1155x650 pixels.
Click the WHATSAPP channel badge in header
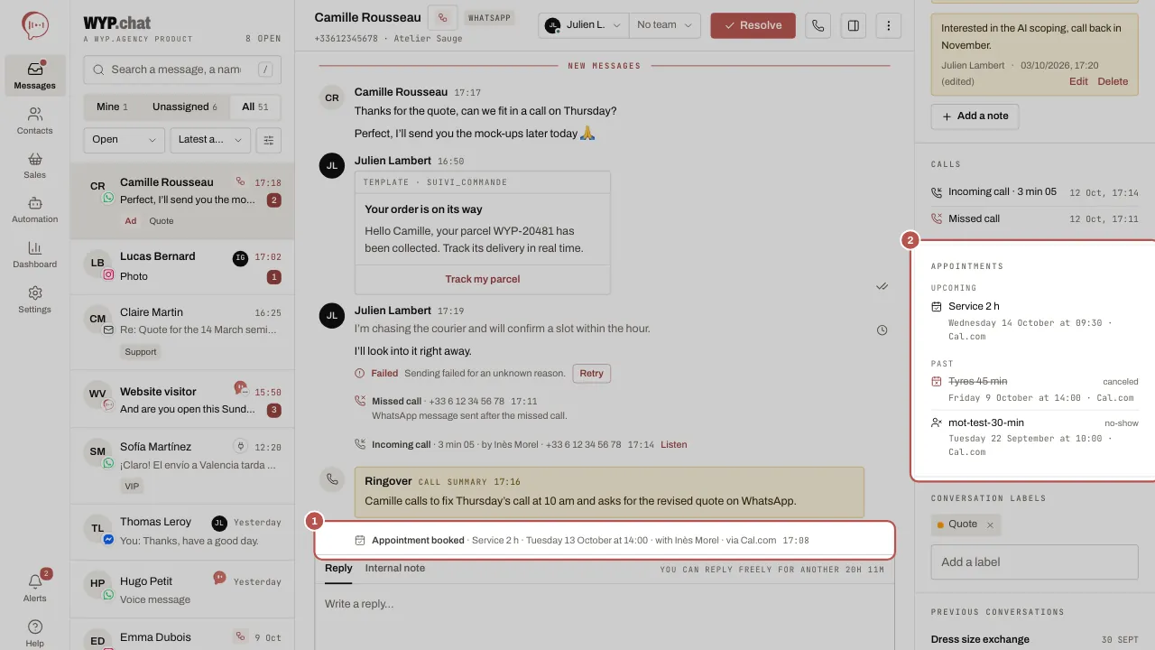point(488,17)
